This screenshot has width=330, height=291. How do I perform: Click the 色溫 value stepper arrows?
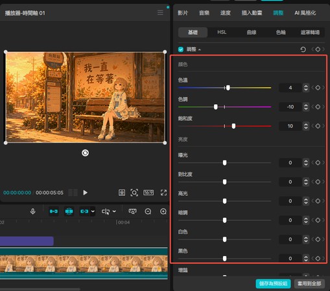pos(306,88)
